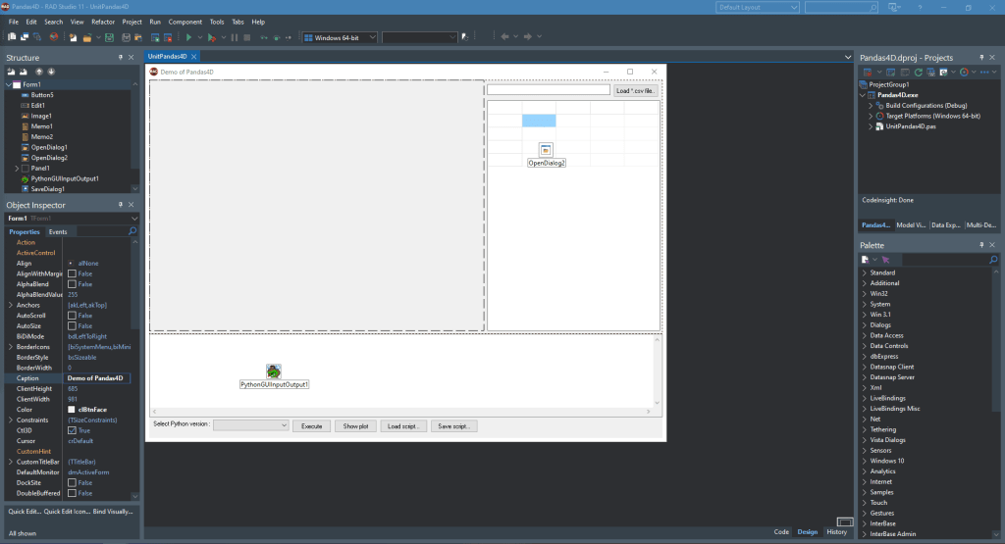The width and height of the screenshot is (1005, 544).
Task: Pin the Structure panel
Action: pos(120,58)
